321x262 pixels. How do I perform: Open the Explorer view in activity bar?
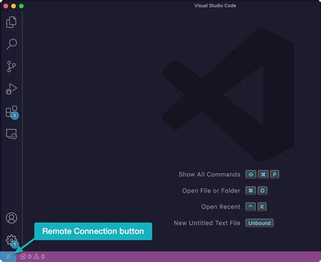point(12,22)
